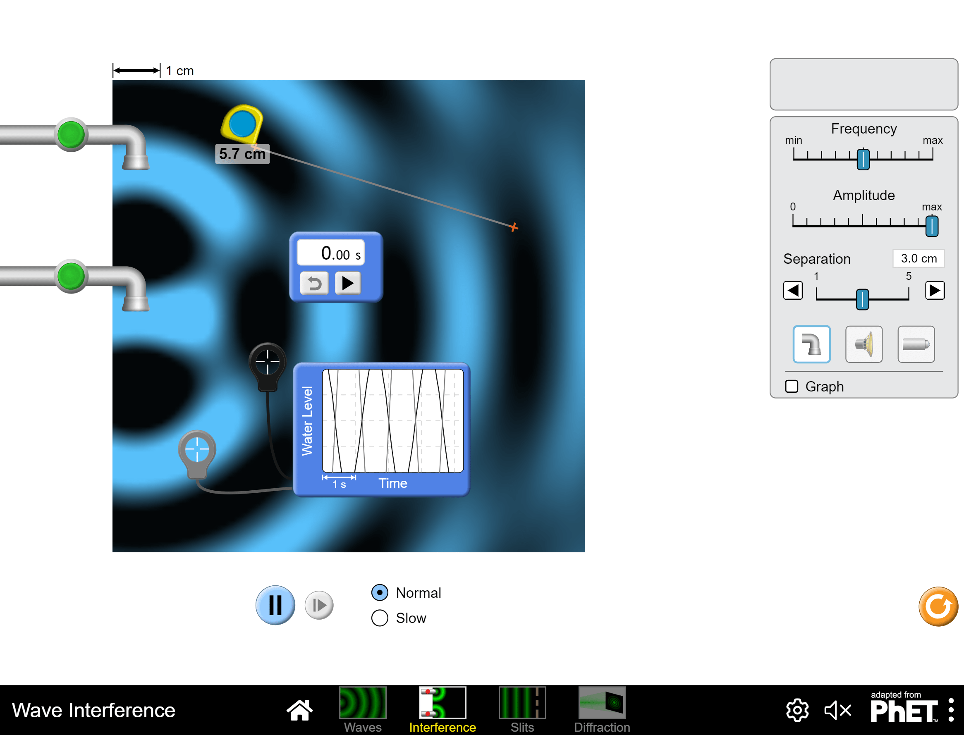The width and height of the screenshot is (964, 735).
Task: Select the Slow speed radio button
Action: click(379, 618)
